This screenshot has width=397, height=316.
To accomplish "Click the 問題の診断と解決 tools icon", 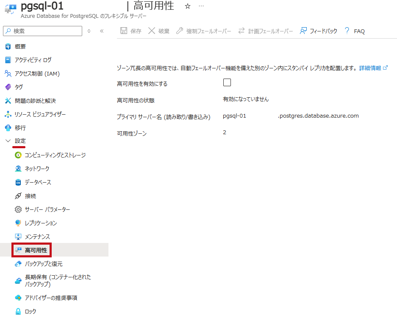I will [x=8, y=101].
